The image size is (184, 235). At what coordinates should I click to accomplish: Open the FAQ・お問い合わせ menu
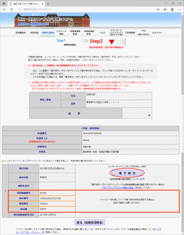143,32
